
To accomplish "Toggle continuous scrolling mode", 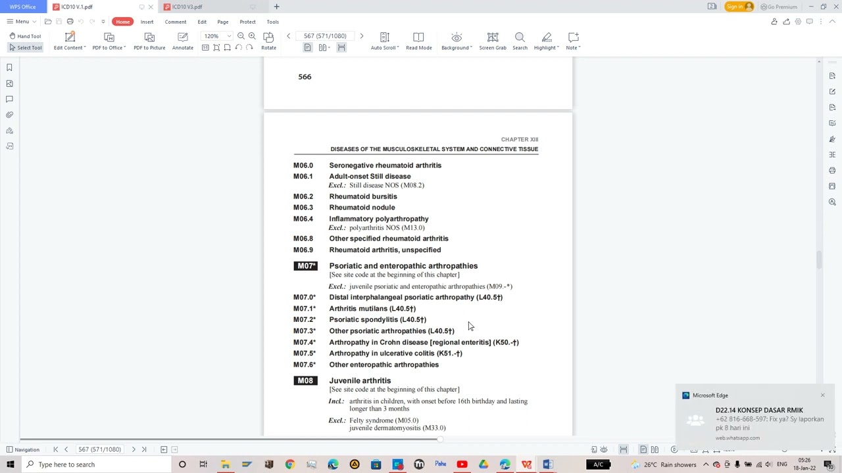I will point(341,47).
